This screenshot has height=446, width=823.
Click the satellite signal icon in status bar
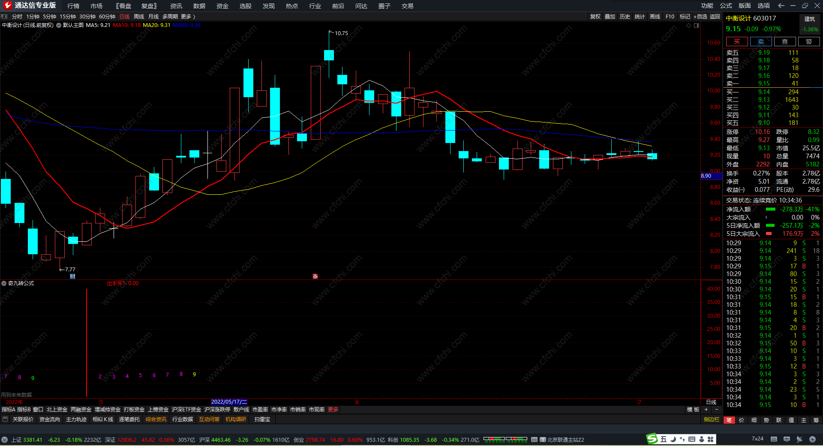[x=799, y=439]
